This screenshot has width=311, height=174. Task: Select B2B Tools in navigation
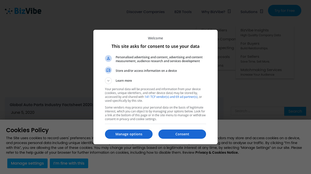[x=183, y=12]
